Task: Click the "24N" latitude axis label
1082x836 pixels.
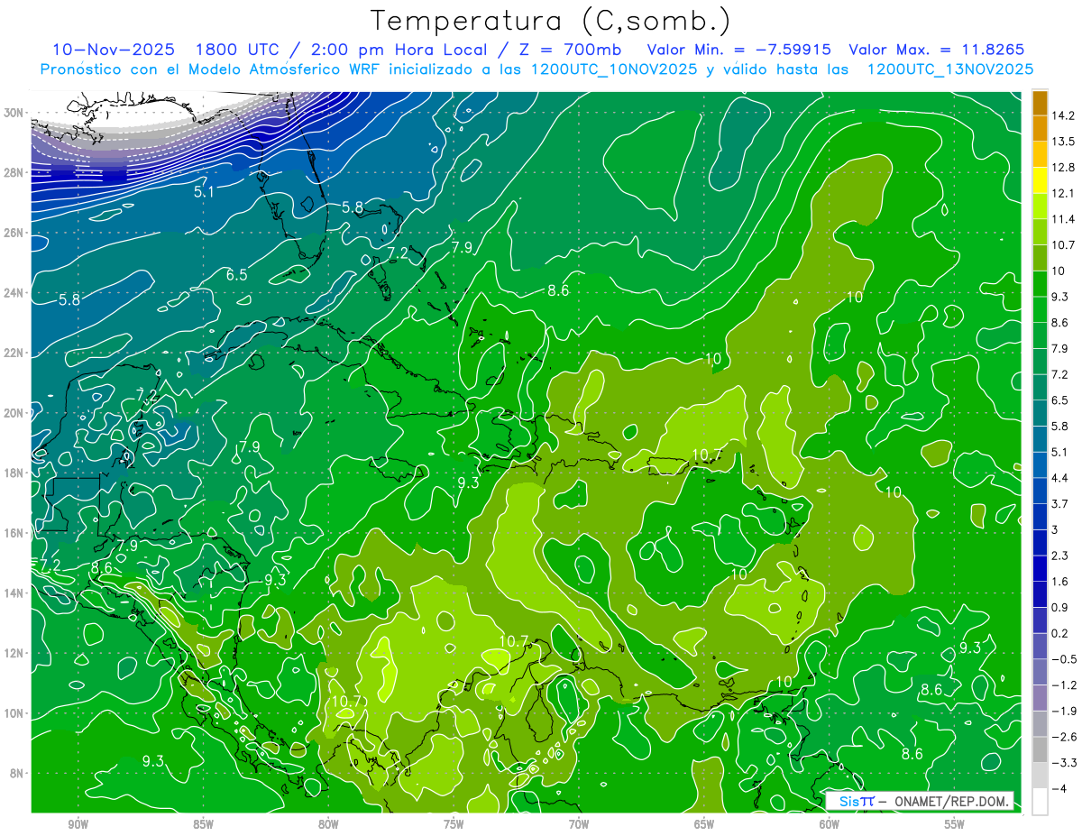Action: pyautogui.click(x=14, y=293)
